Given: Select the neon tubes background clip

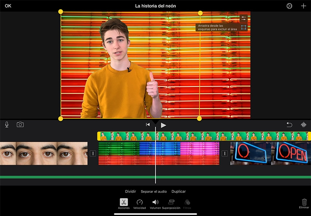Looking at the screenshot, I should [x=159, y=153].
